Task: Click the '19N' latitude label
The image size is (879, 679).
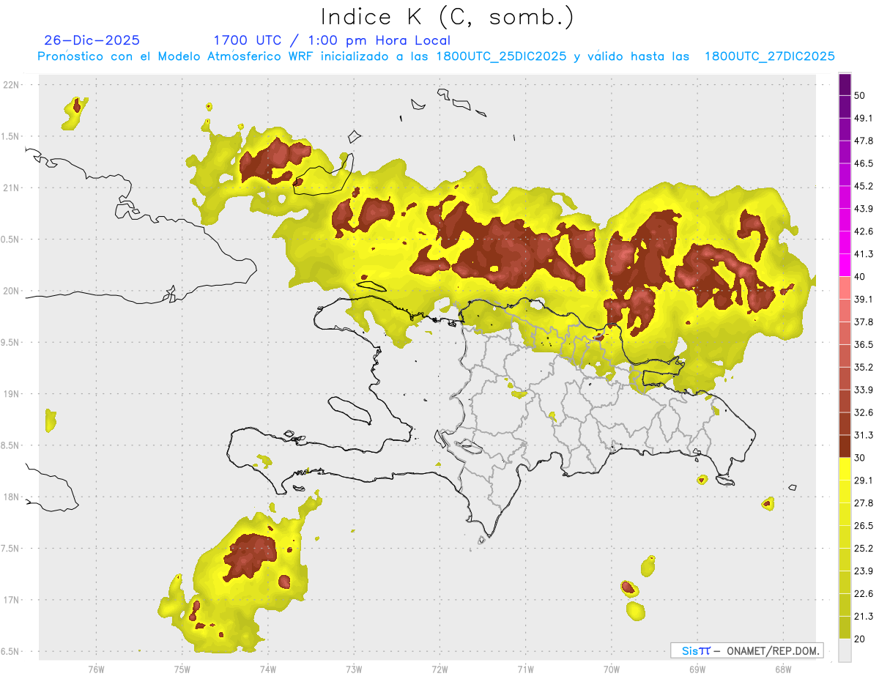Action: tap(12, 394)
